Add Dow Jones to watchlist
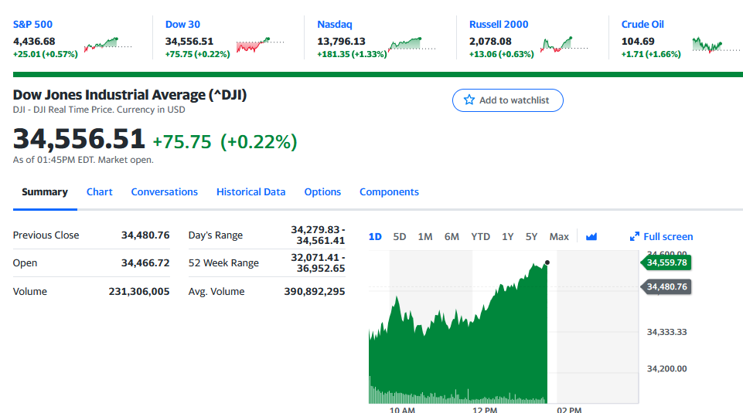The height and width of the screenshot is (413, 743). [507, 100]
